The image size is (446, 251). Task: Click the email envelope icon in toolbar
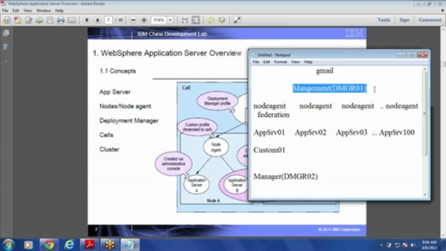click(x=72, y=20)
